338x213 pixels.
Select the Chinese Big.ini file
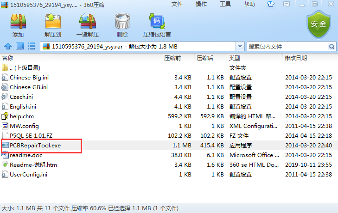169,78
